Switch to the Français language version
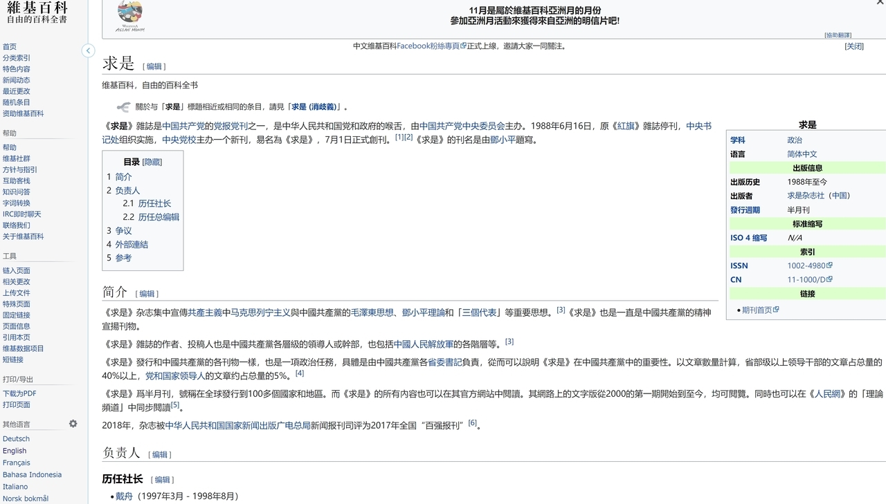Screen dimensions: 886x504 [17, 463]
